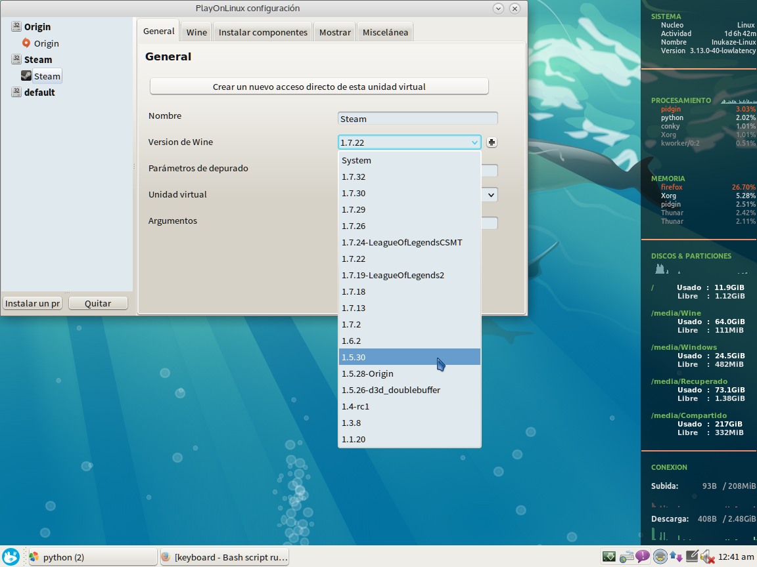Select the bold Steam virtual drive row
The image size is (757, 567).
(38, 59)
